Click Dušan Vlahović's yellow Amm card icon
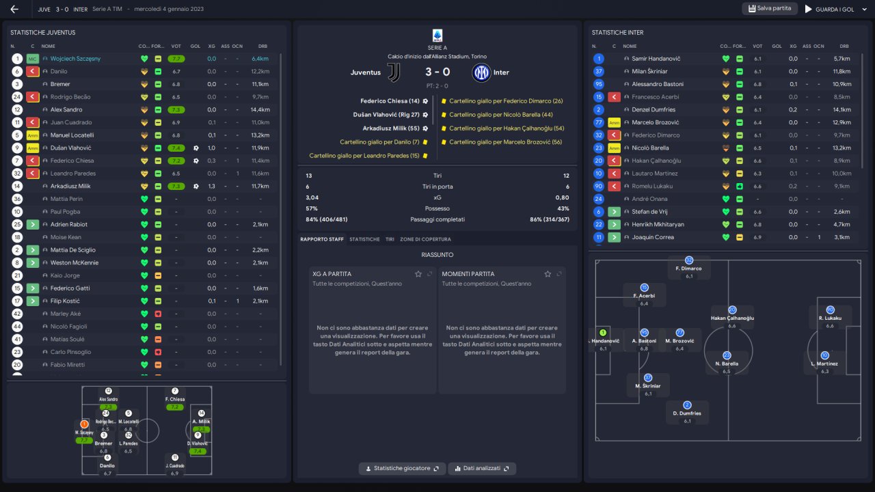Viewport: 875px width, 492px height. tap(33, 148)
